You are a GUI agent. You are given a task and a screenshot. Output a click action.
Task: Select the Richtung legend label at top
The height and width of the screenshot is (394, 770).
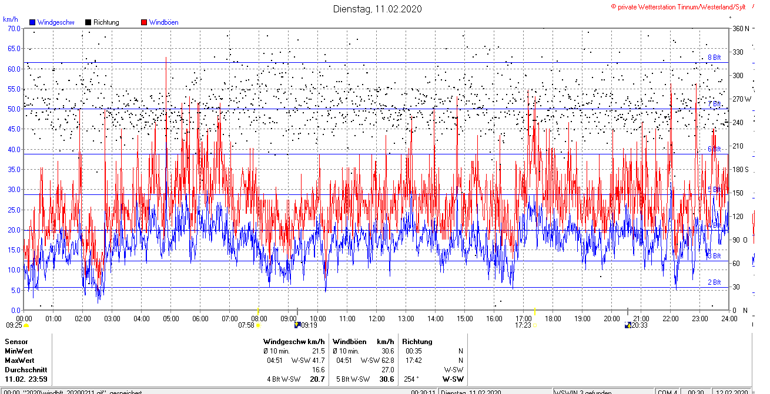click(106, 22)
